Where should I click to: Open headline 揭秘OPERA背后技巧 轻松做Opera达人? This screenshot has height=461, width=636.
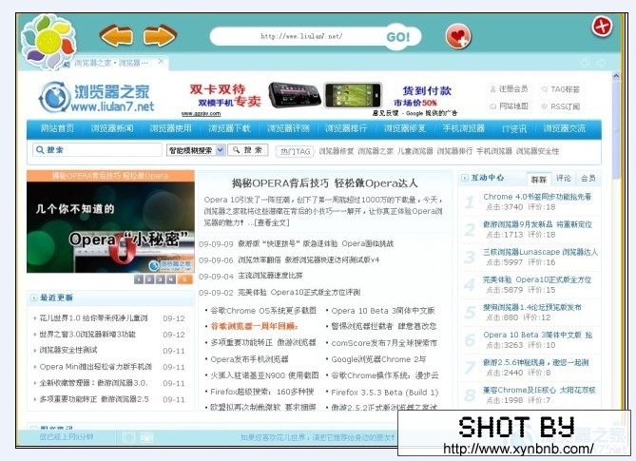[324, 183]
